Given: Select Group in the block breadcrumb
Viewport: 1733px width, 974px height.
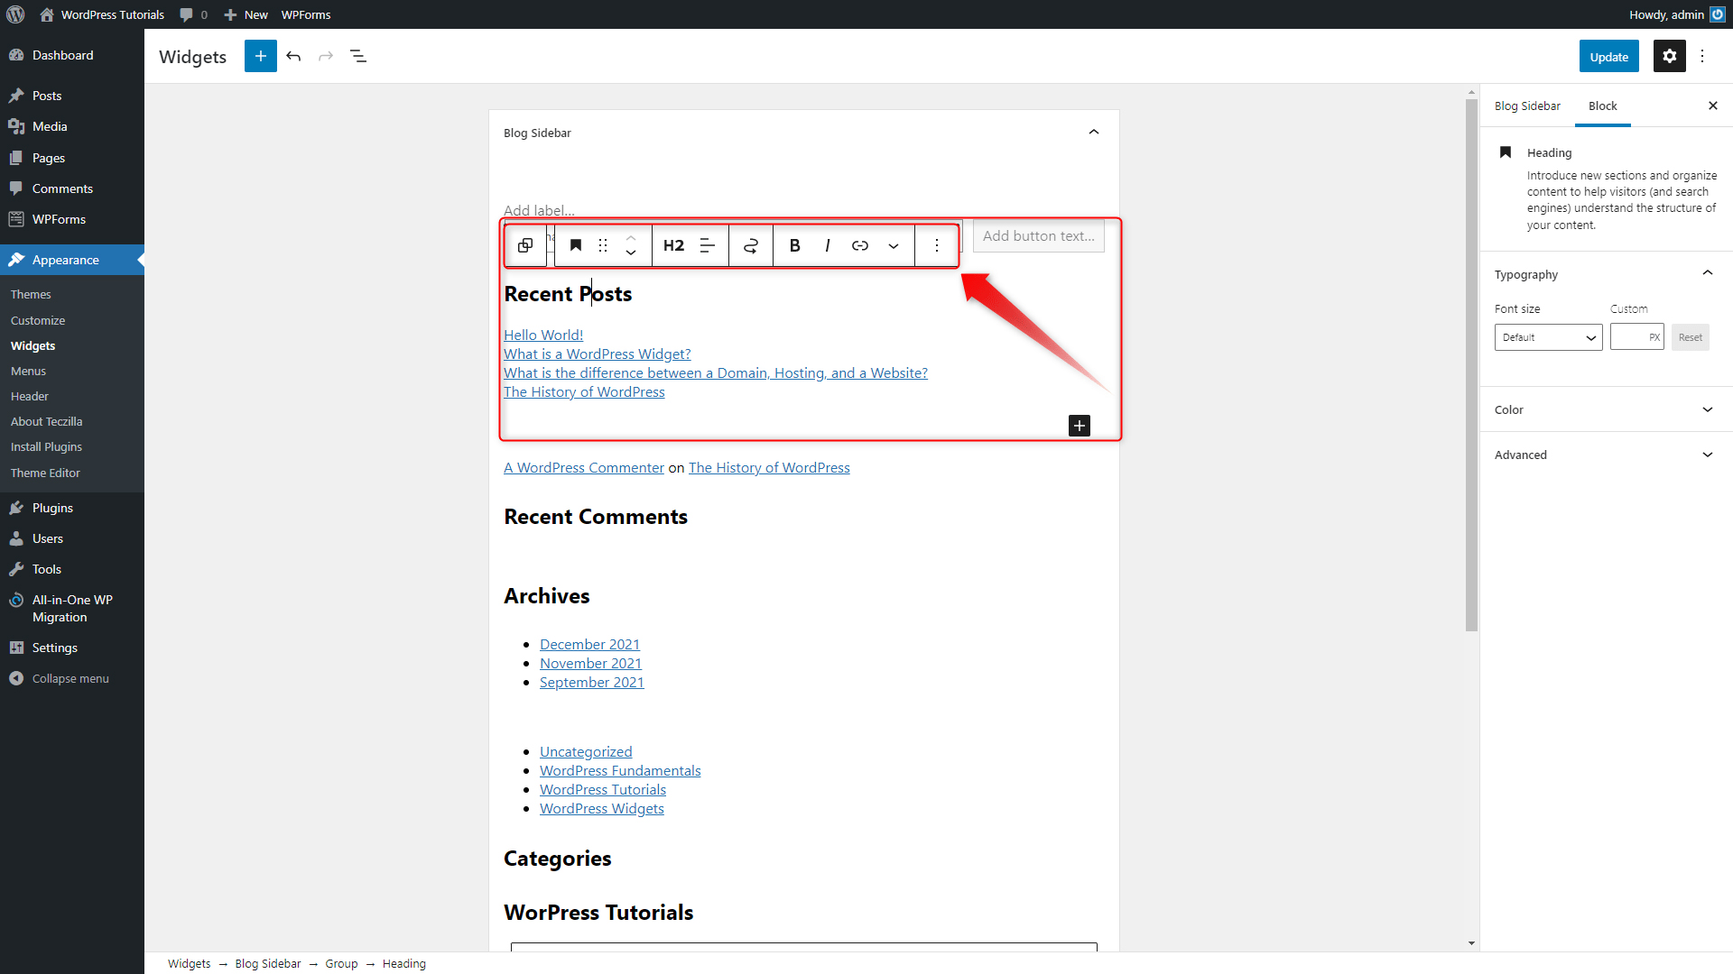Looking at the screenshot, I should click(341, 964).
